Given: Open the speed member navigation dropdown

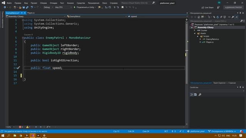Looking at the screenshot, I should pos(158,16).
